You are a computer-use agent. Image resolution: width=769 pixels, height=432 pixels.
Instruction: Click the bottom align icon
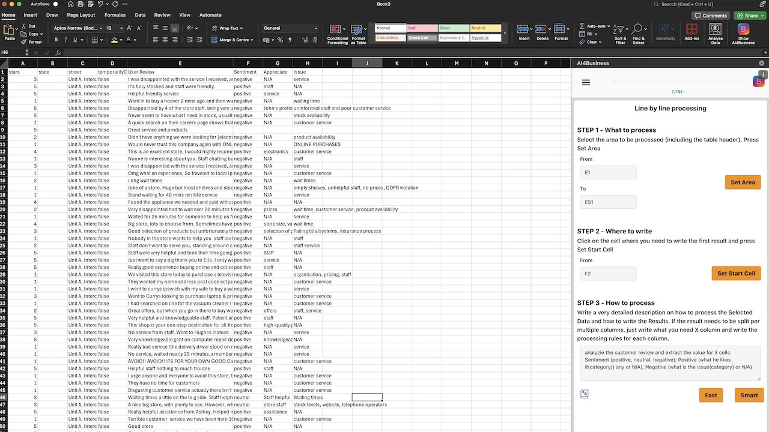tap(175, 28)
